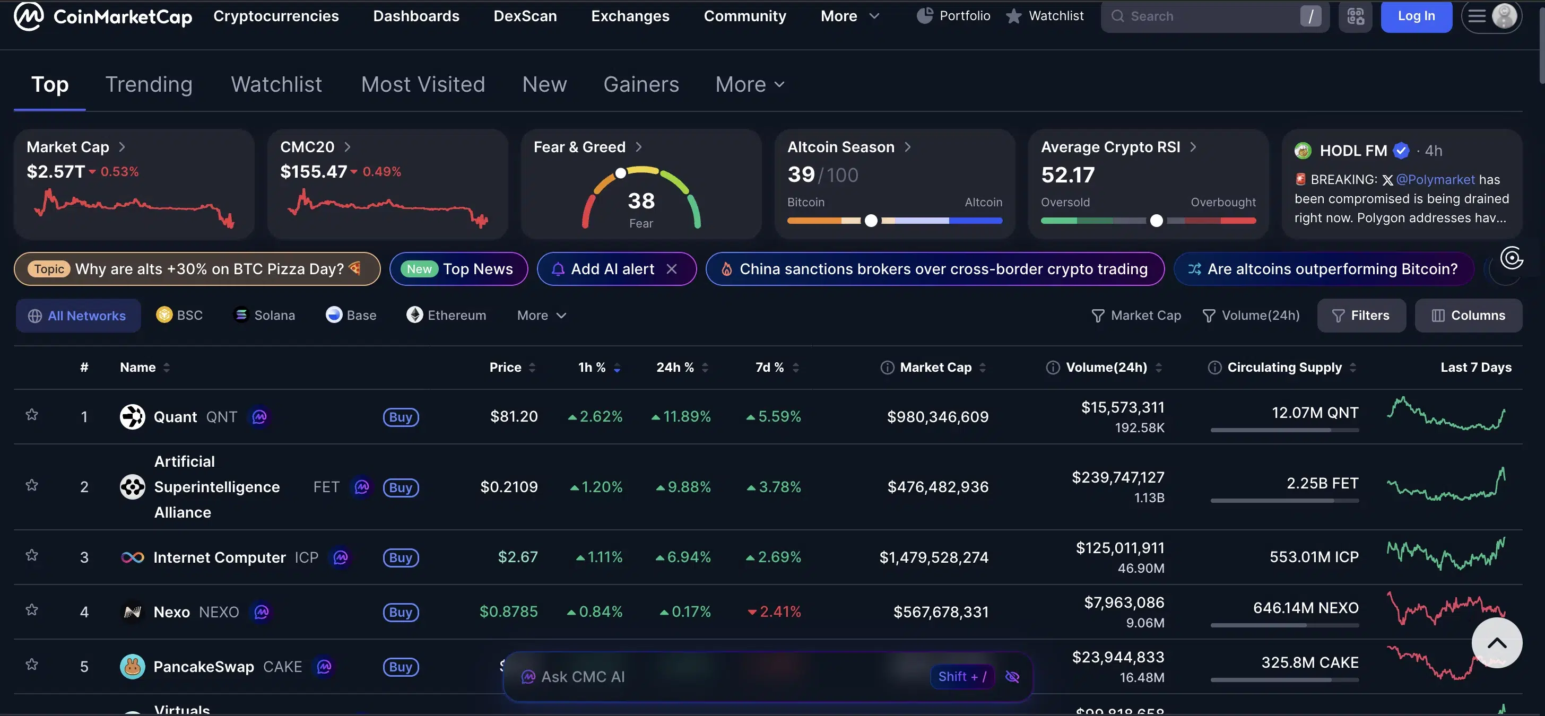1545x716 pixels.
Task: Open the Filters button
Action: [x=1361, y=316]
